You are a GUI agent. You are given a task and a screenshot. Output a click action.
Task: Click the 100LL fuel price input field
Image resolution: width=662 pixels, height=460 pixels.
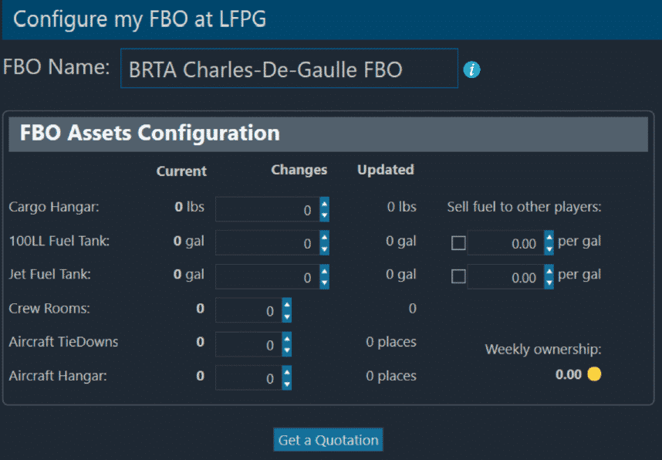(506, 243)
